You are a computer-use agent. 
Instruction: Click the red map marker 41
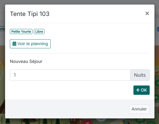point(88,122)
